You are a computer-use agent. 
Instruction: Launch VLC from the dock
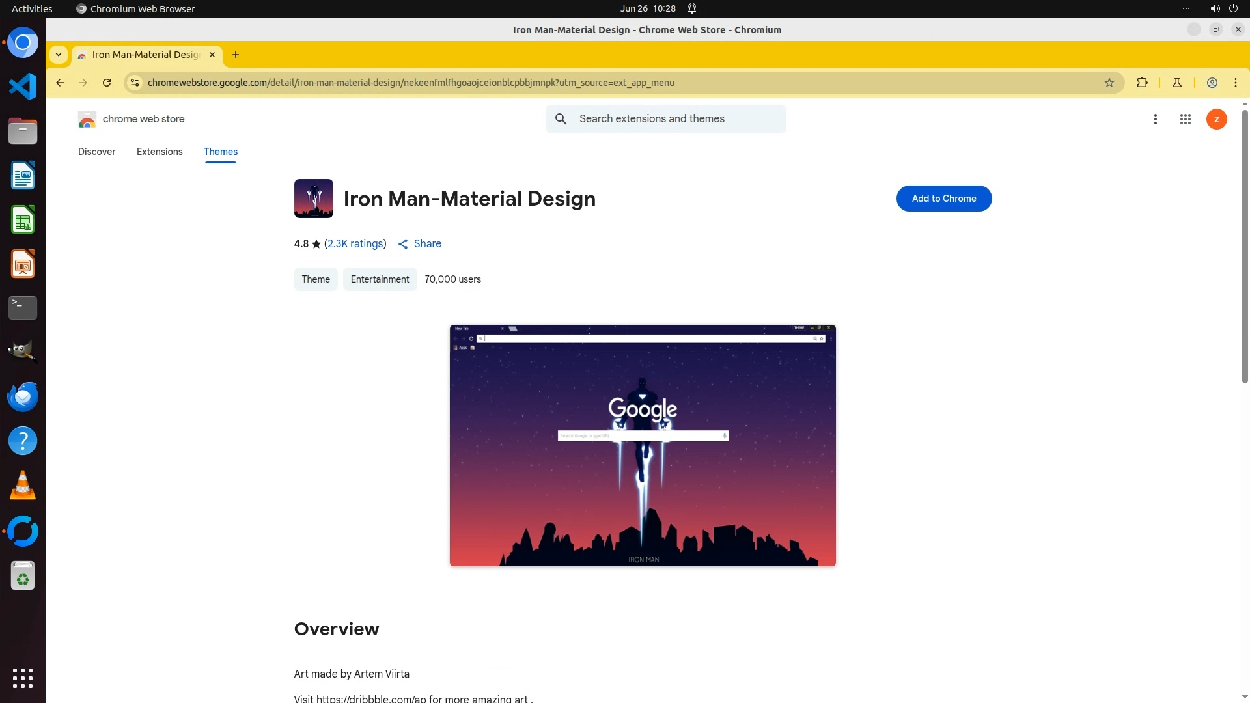(x=23, y=486)
